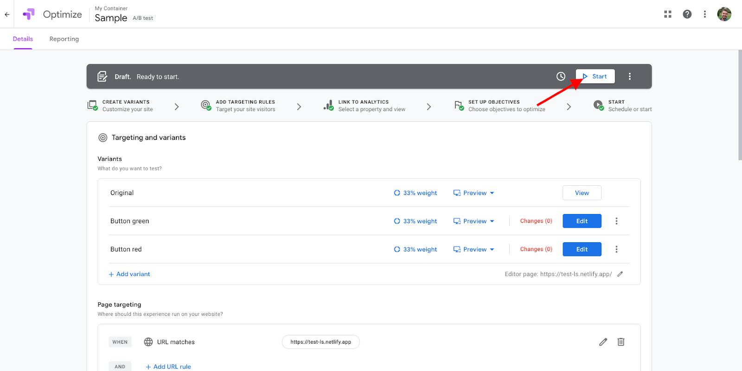Expand chevron after Set Up Objectives step
Viewport: 742px width, 371px height.
[x=569, y=107]
